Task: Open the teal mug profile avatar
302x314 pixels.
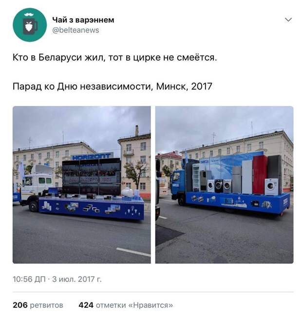Action: tap(30, 25)
